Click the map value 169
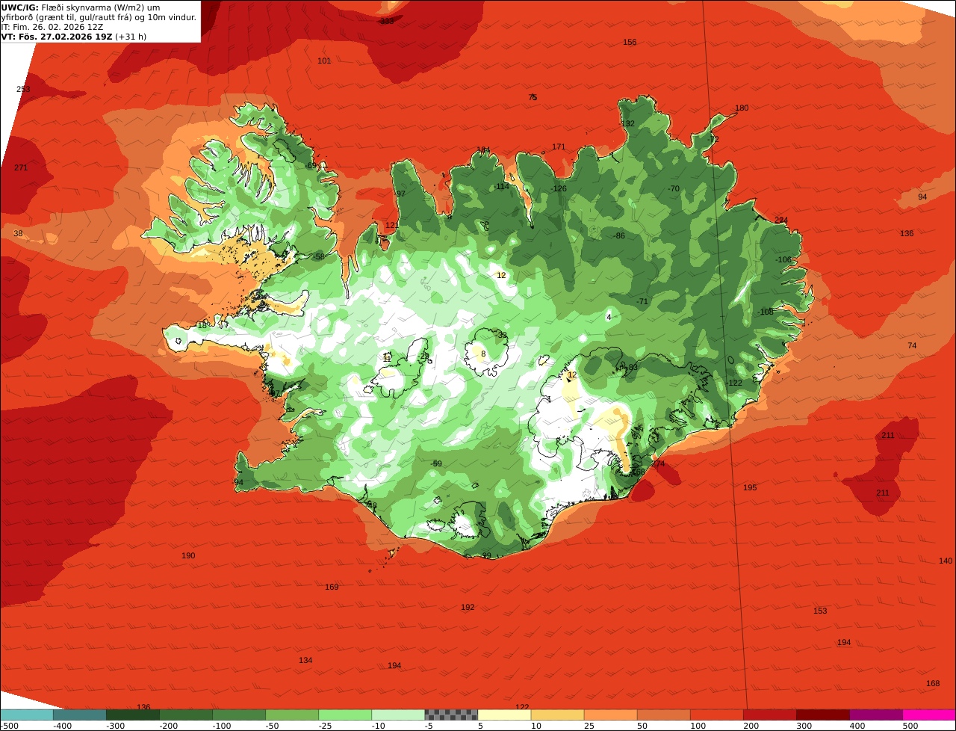 pyautogui.click(x=332, y=587)
